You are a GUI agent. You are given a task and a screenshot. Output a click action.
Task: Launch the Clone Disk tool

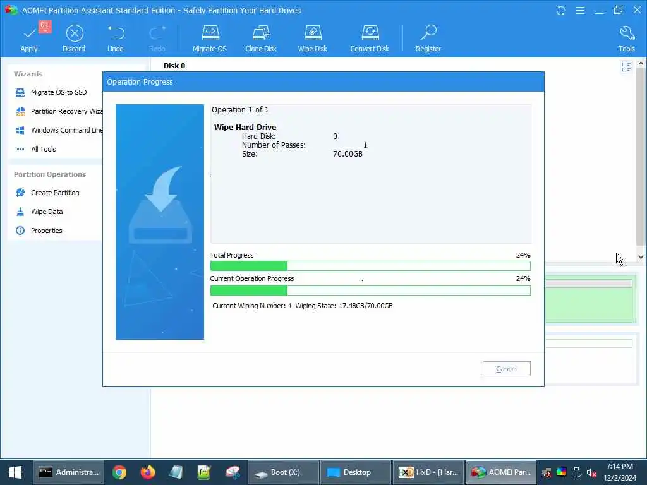(x=261, y=37)
